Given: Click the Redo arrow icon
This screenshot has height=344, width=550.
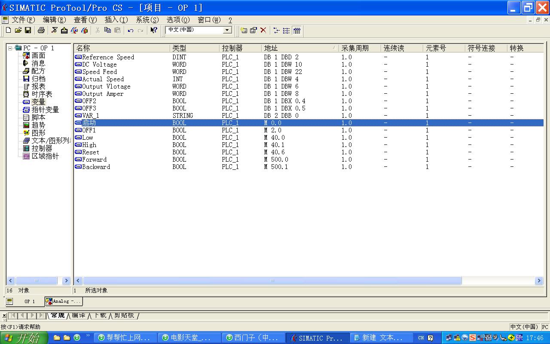Looking at the screenshot, I should tap(141, 30).
